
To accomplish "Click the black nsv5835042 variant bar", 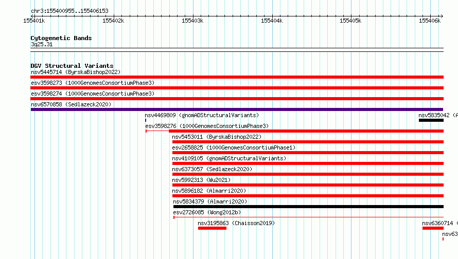I will point(431,120).
